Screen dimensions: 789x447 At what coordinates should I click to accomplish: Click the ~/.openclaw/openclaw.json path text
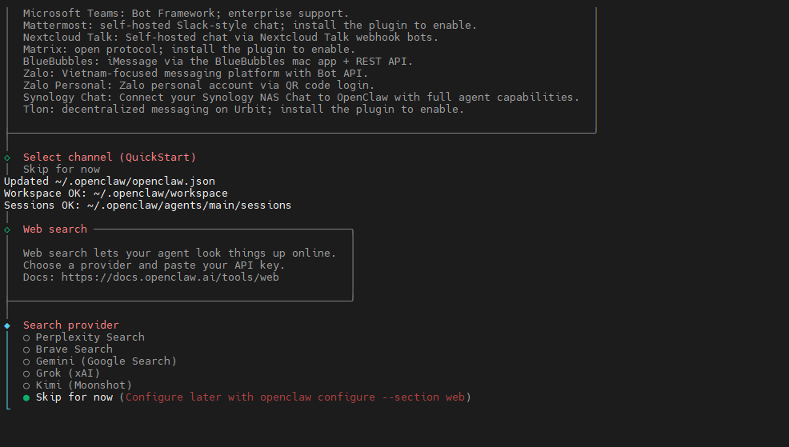click(135, 181)
